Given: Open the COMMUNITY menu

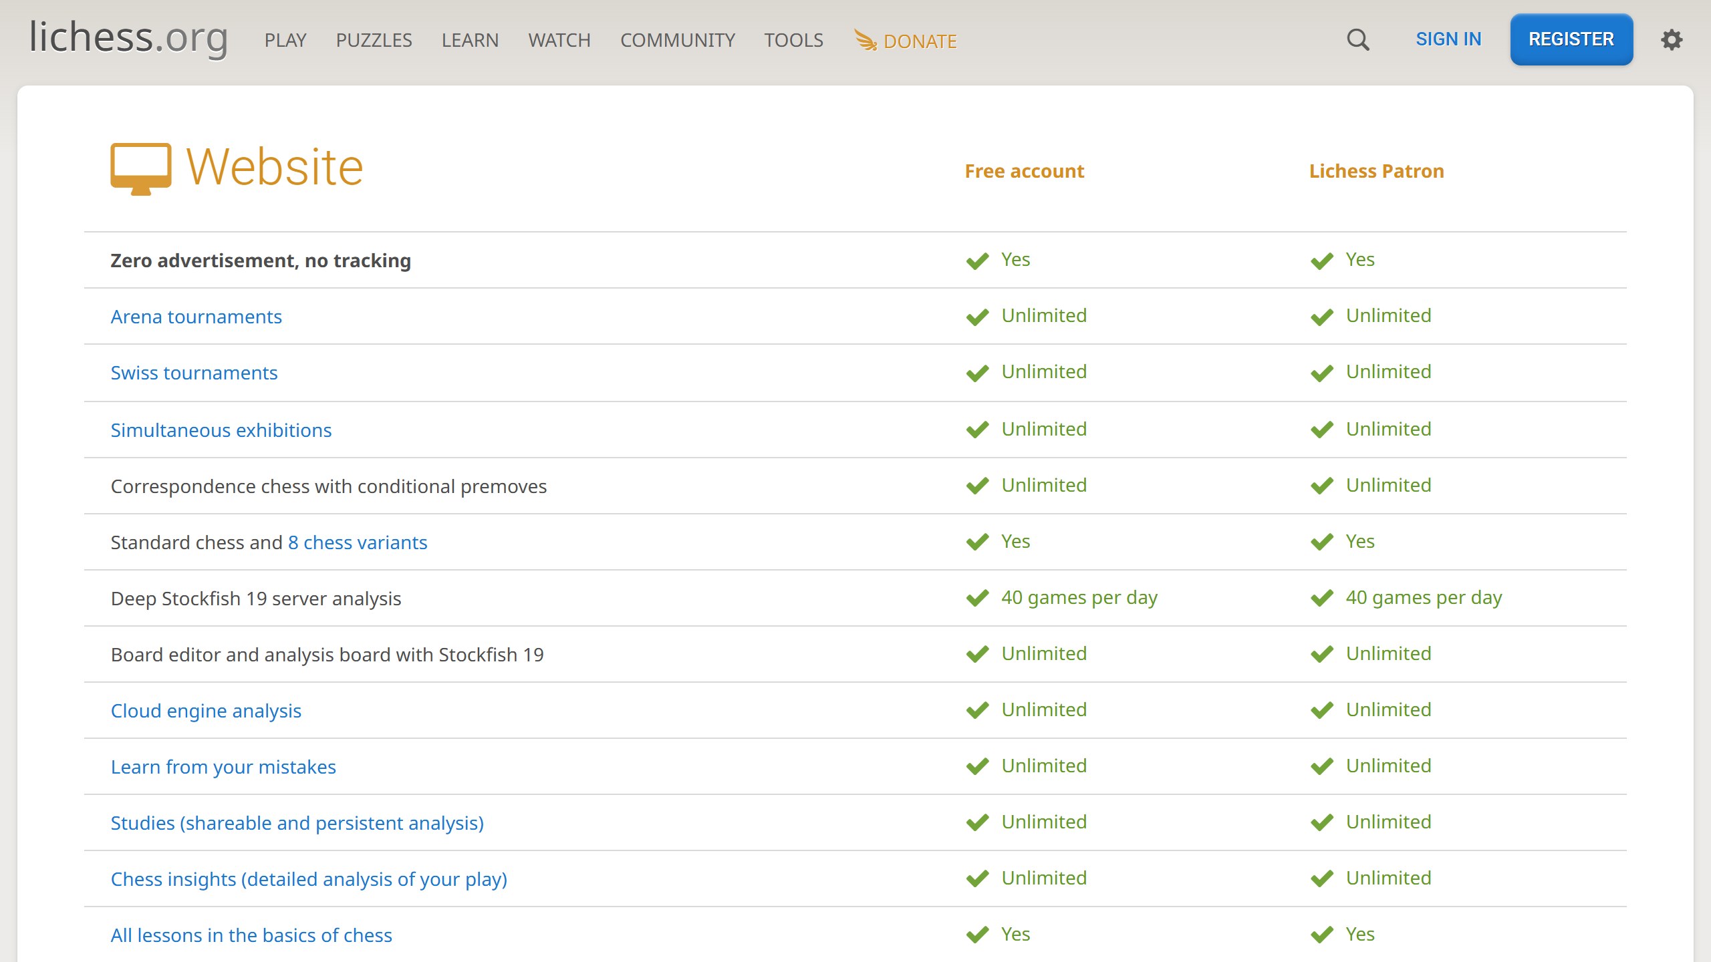Looking at the screenshot, I should 678,40.
